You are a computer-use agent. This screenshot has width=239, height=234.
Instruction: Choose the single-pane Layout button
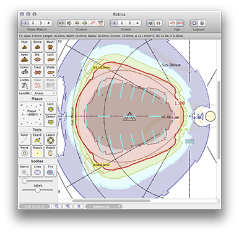[x=194, y=23]
